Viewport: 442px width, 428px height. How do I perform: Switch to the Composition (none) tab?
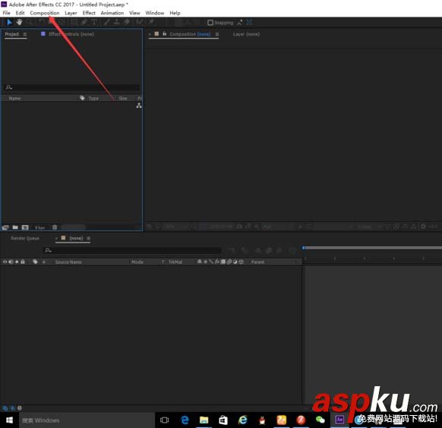(190, 34)
